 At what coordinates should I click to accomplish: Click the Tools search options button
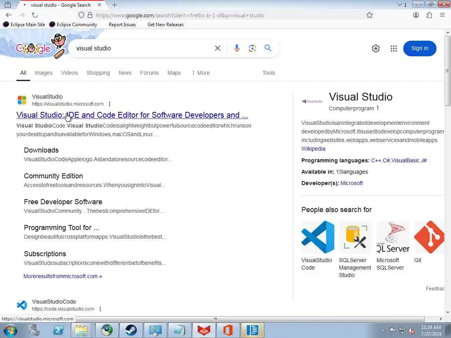tap(269, 73)
